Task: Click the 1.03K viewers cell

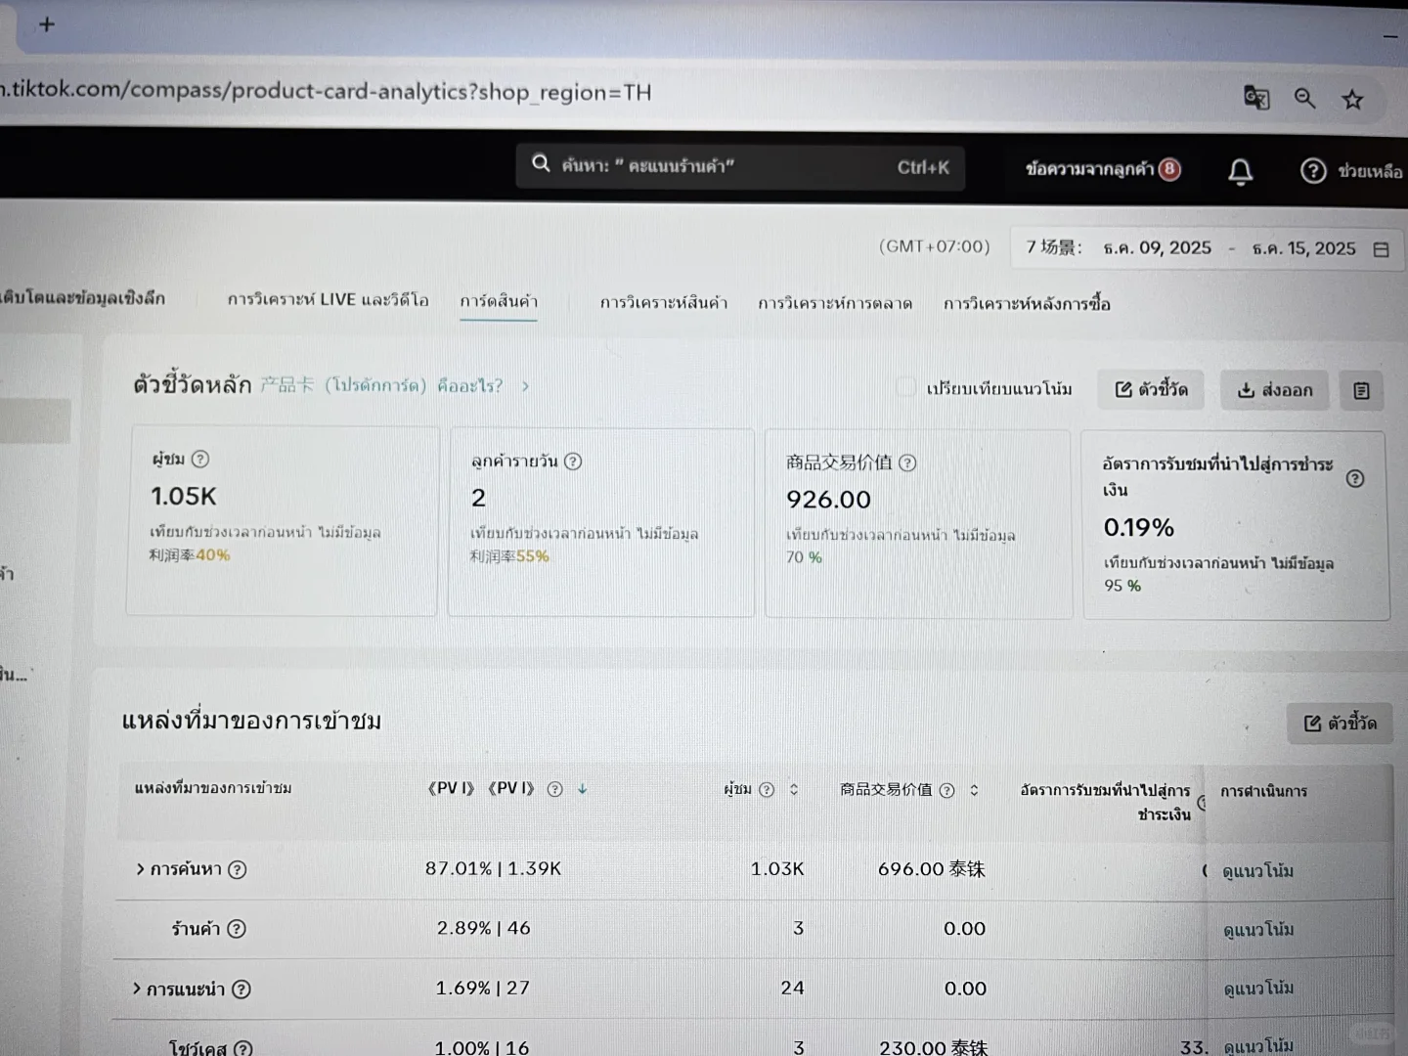Action: click(x=777, y=868)
